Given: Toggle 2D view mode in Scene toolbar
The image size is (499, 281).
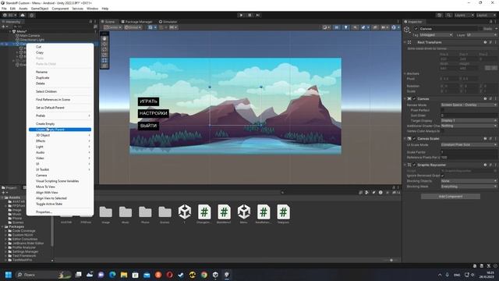Looking at the screenshot, I should [x=337, y=27].
